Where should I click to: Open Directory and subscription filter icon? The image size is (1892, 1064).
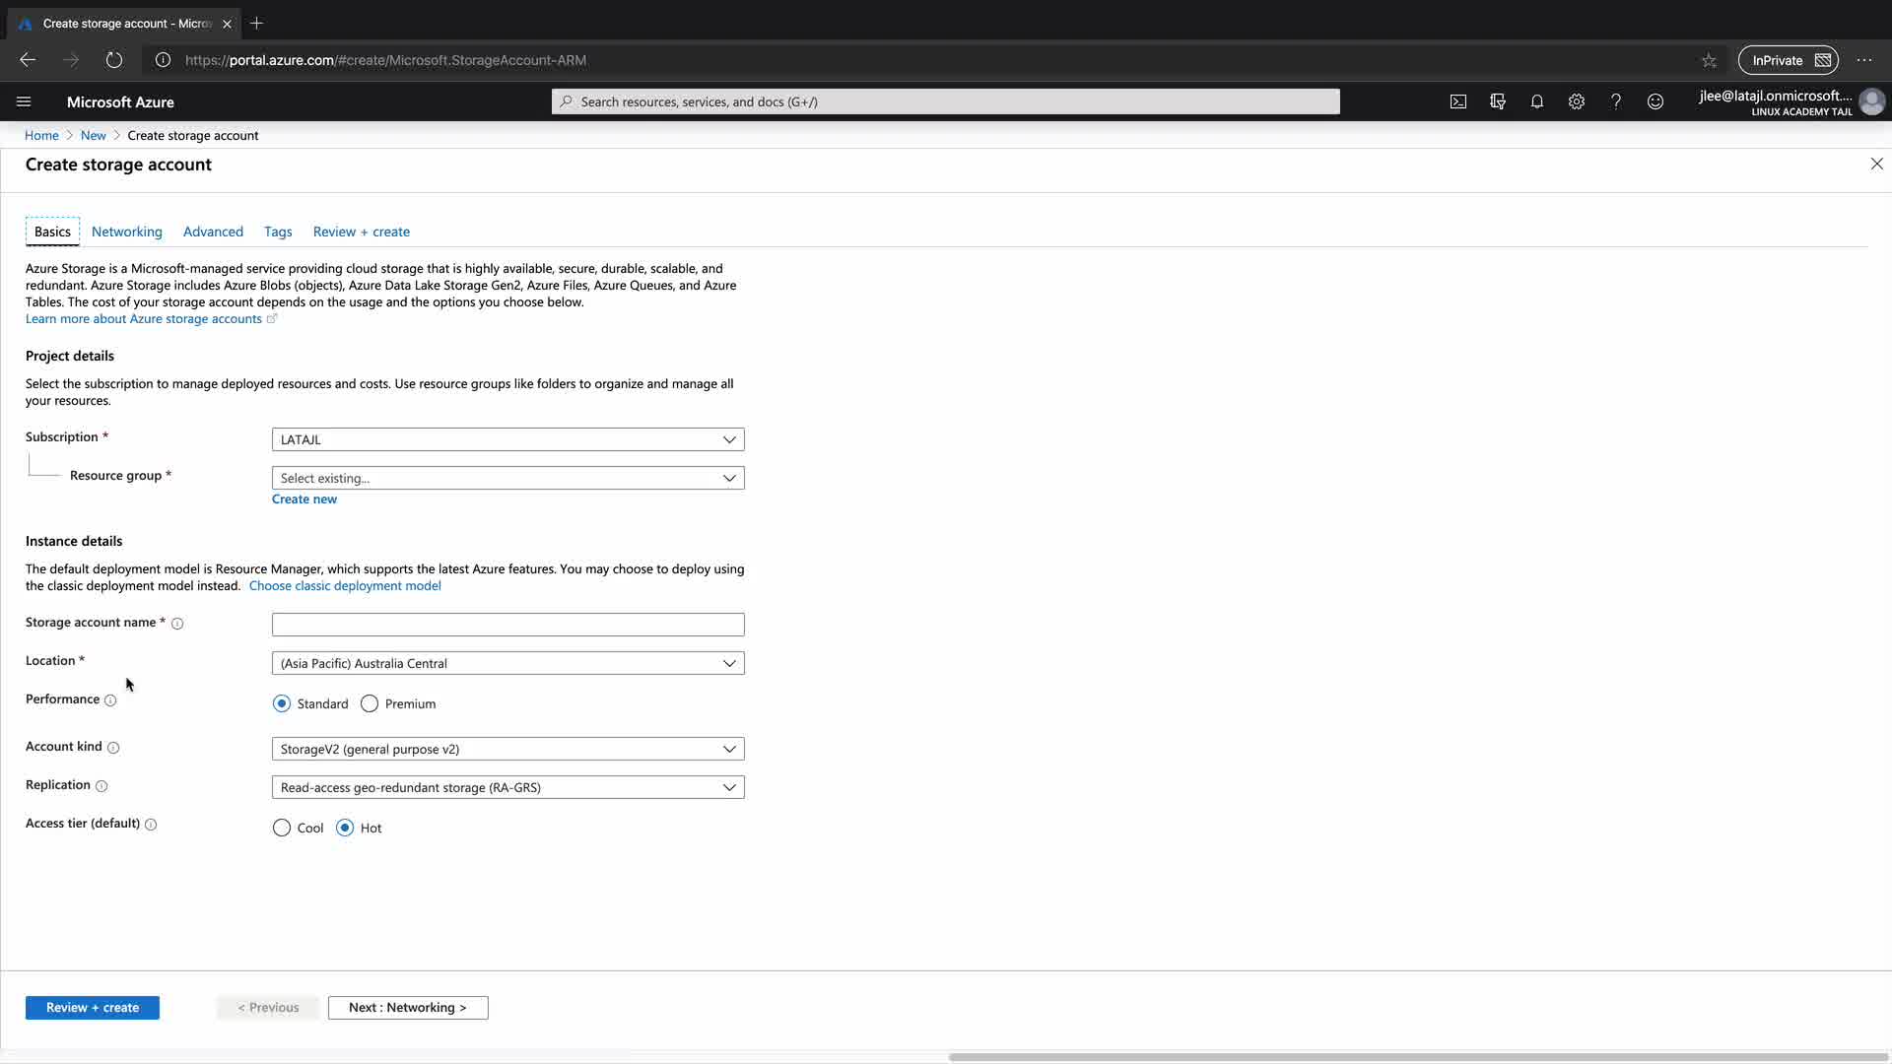[1498, 101]
